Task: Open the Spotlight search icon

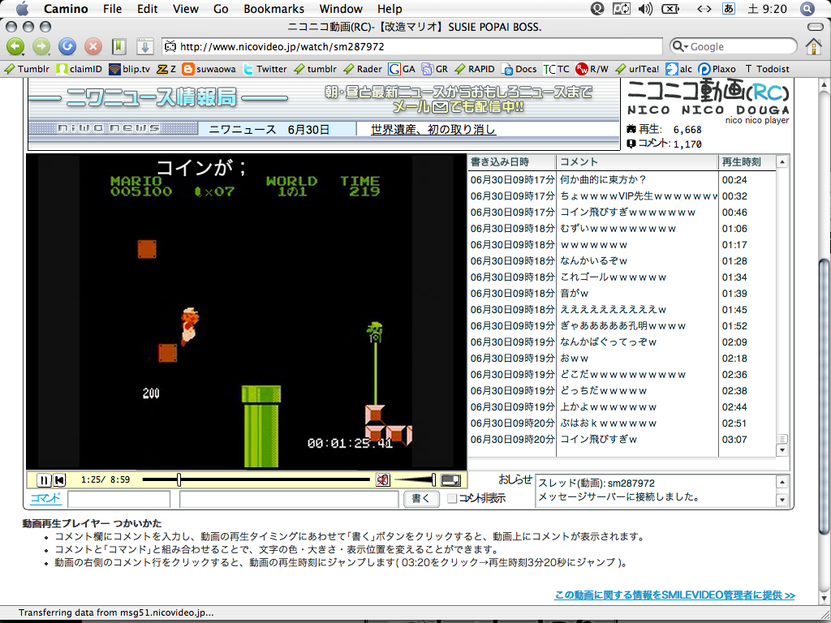Action: pyautogui.click(x=807, y=8)
